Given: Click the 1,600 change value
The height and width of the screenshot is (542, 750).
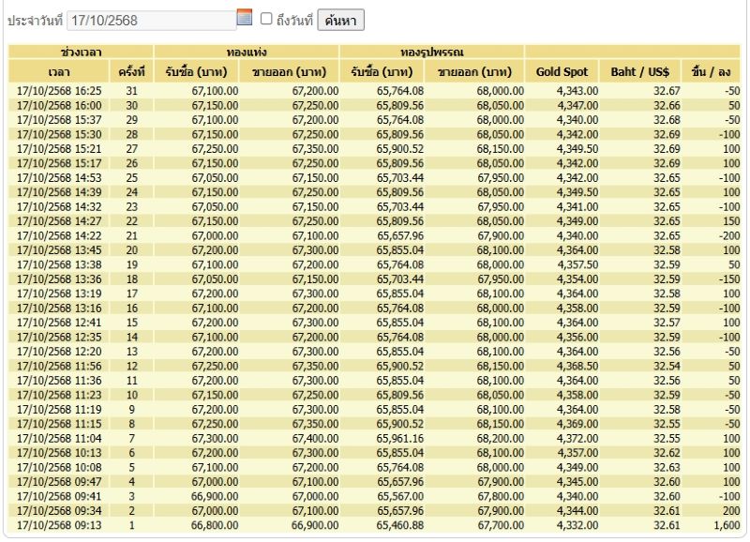Looking at the screenshot, I should point(725,525).
